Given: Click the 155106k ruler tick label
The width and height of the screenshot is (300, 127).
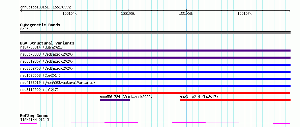Looking at the screenshot, I should (186, 14).
